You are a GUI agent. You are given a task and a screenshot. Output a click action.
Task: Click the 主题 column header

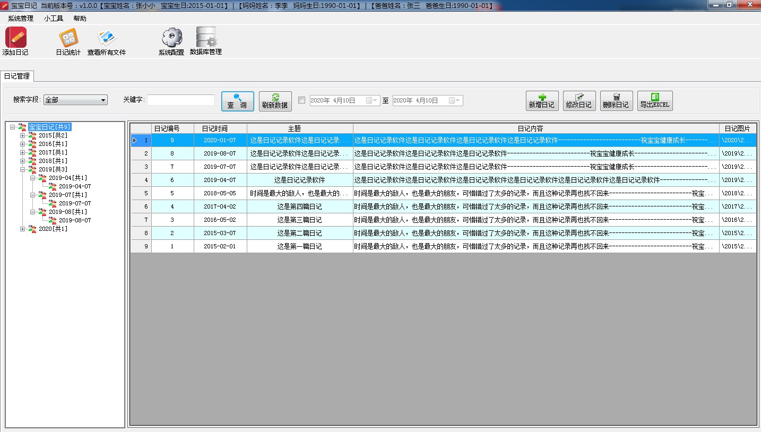[300, 128]
